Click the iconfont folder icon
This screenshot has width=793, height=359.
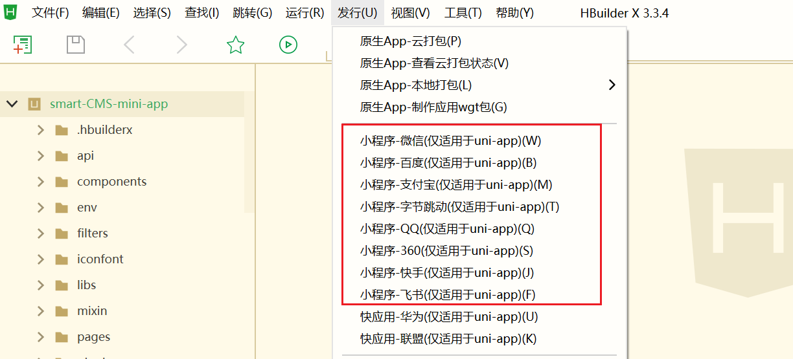click(x=62, y=259)
